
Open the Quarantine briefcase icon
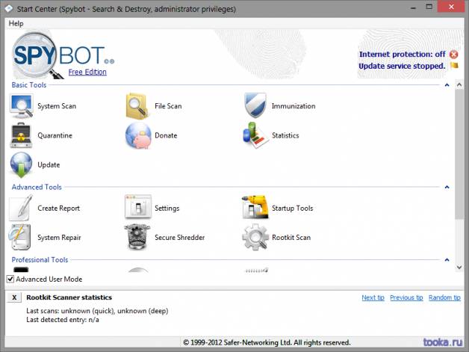point(21,135)
